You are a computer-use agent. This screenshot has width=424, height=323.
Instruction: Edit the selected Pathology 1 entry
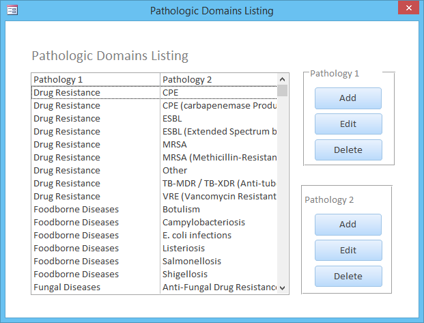[348, 124]
